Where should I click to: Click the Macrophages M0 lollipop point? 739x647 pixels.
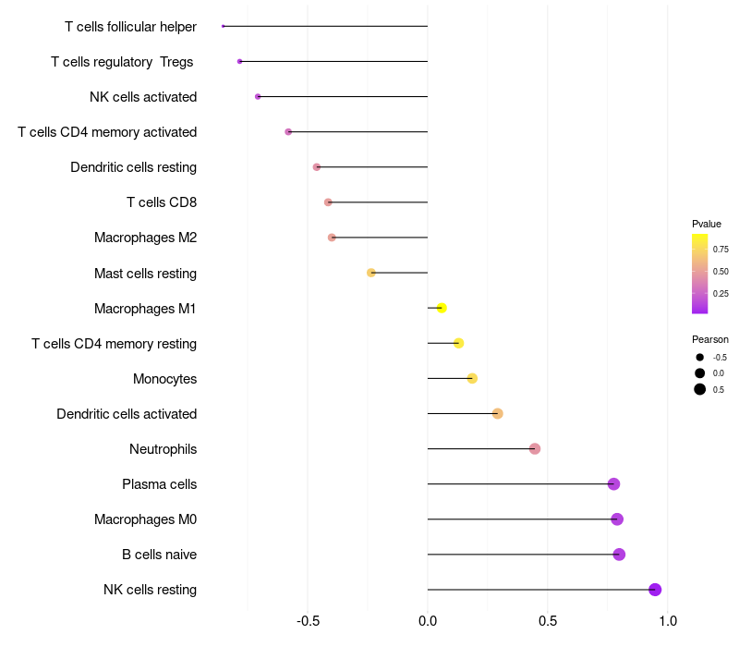click(x=617, y=519)
